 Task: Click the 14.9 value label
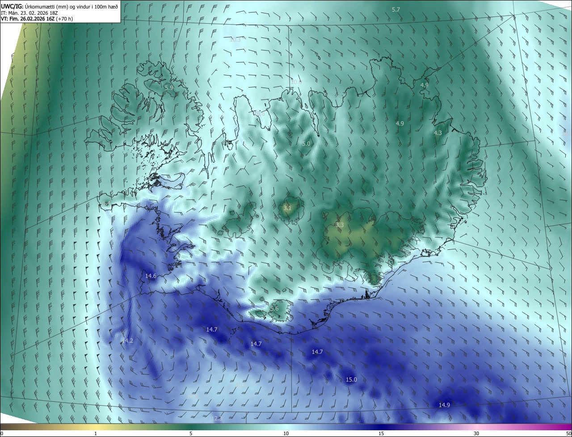(444, 405)
